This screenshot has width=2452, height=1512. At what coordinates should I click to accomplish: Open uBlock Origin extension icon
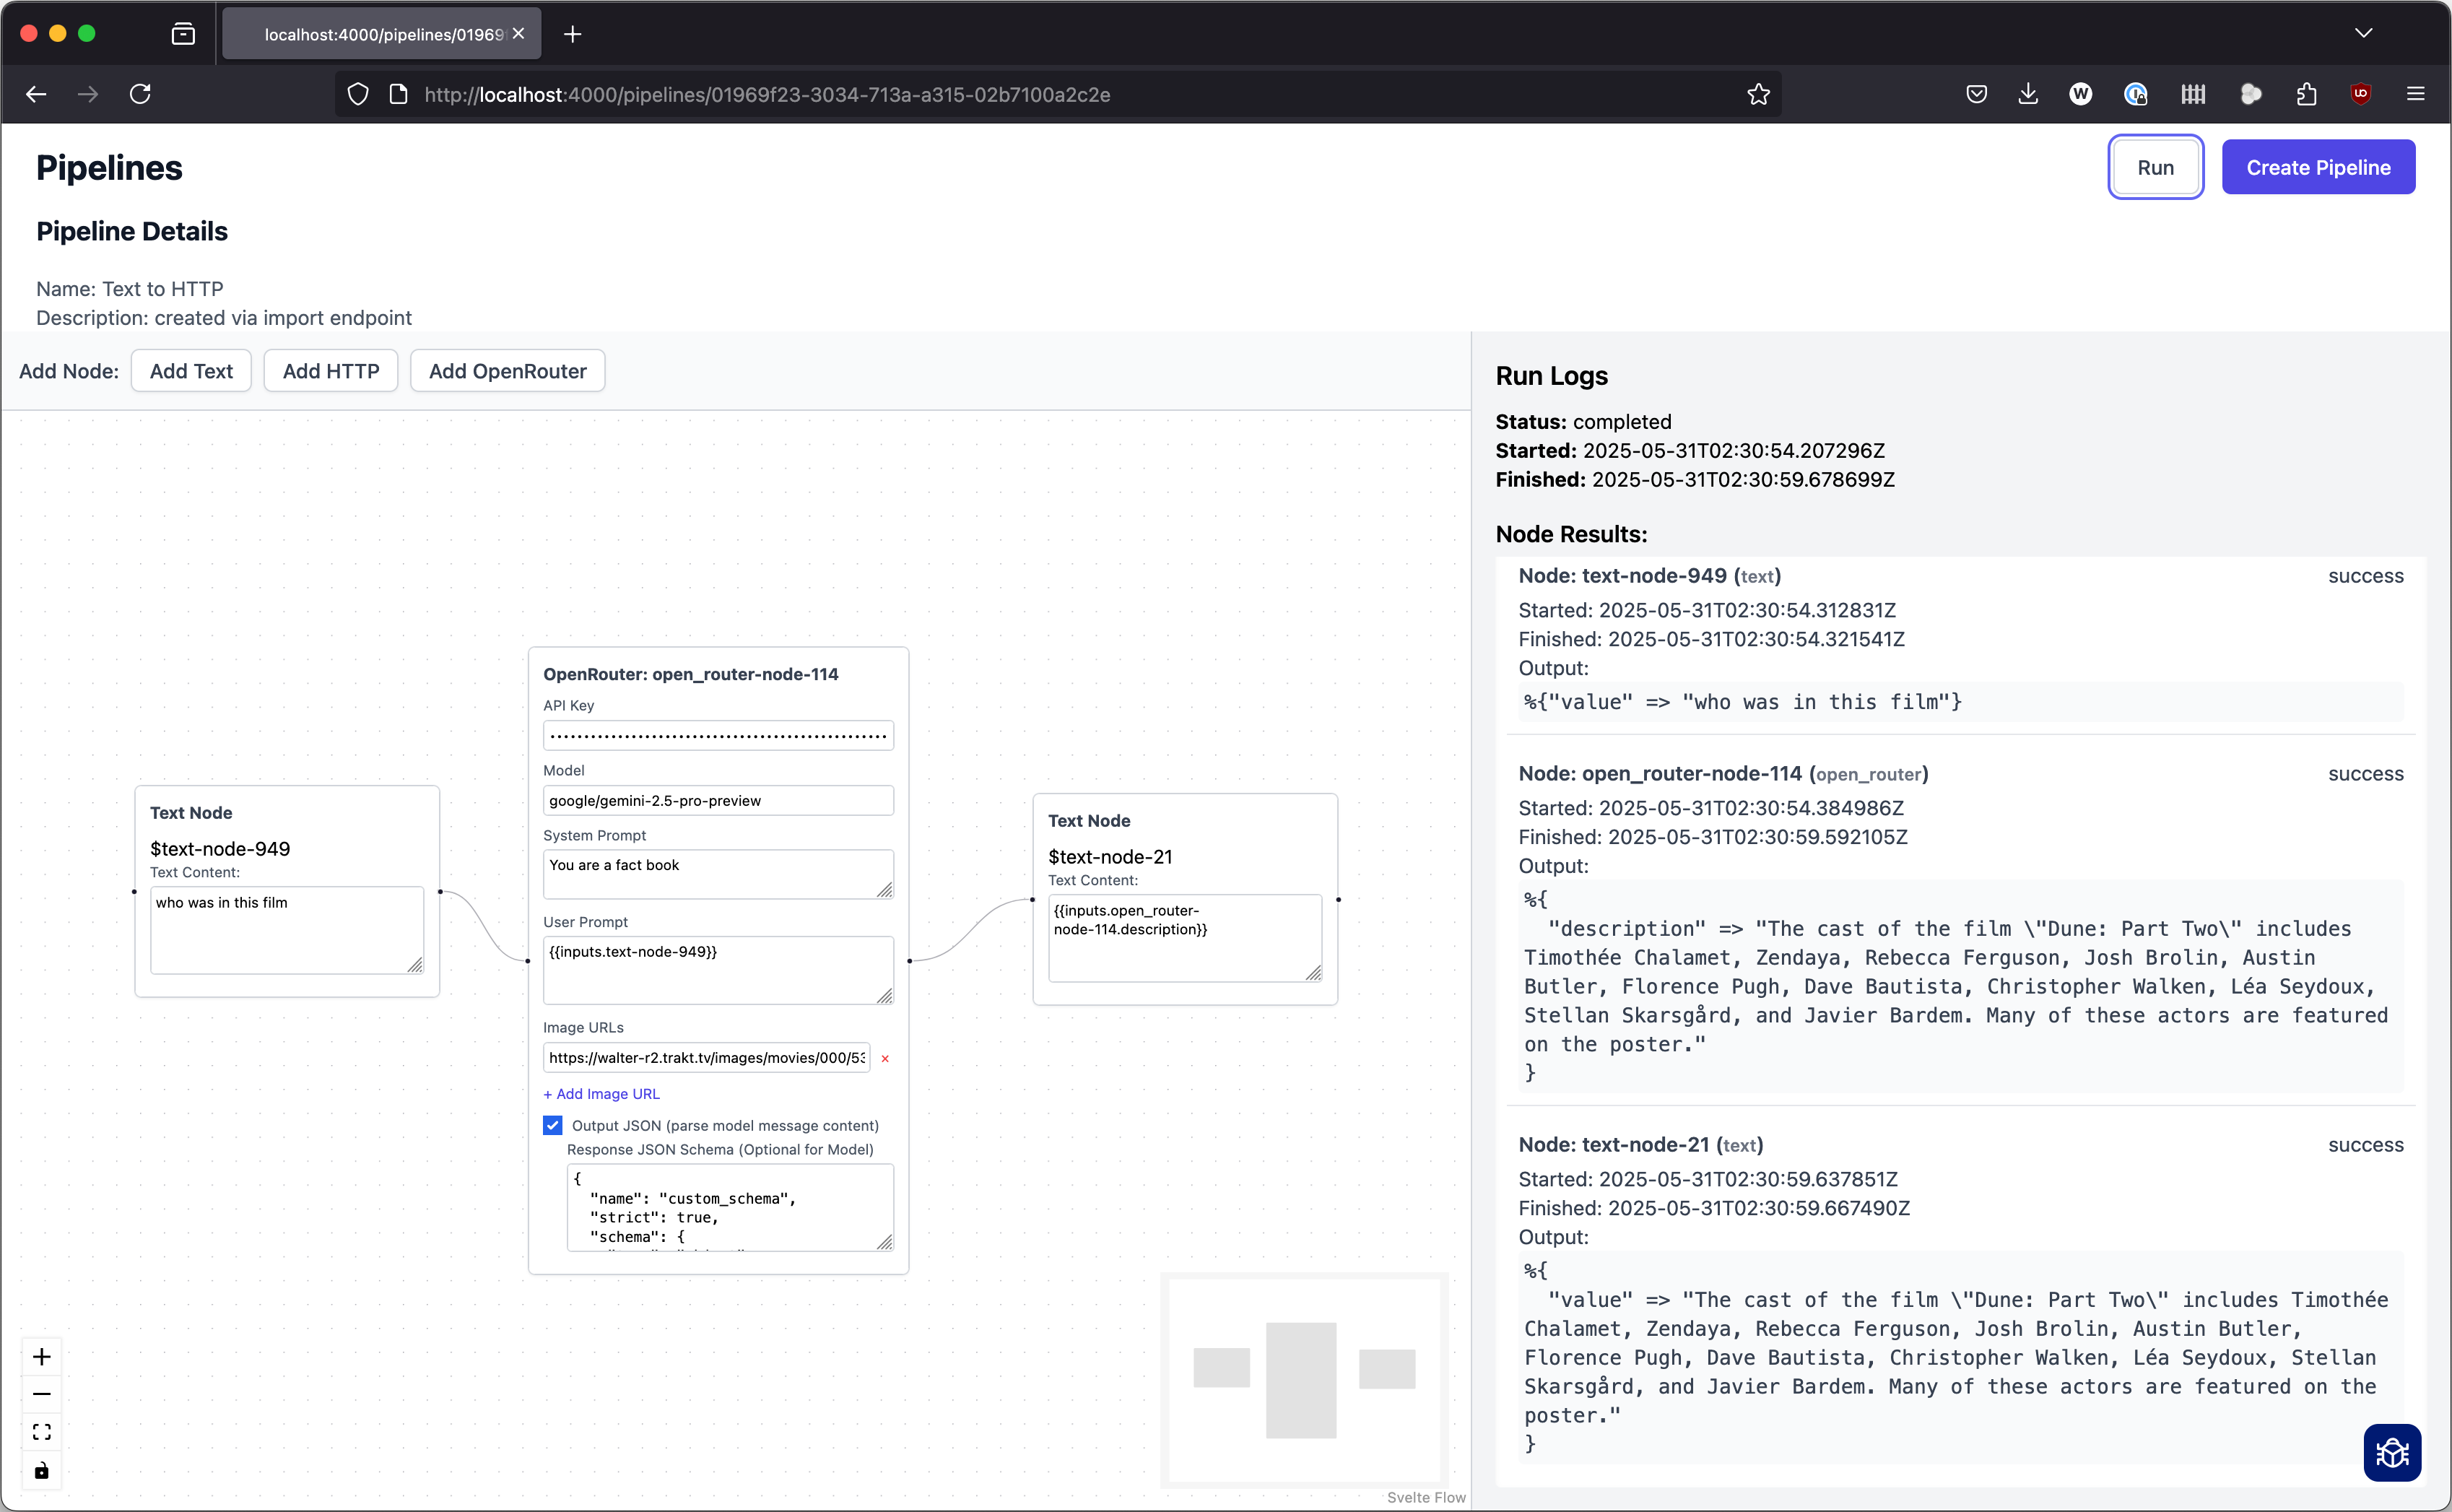pos(2361,94)
